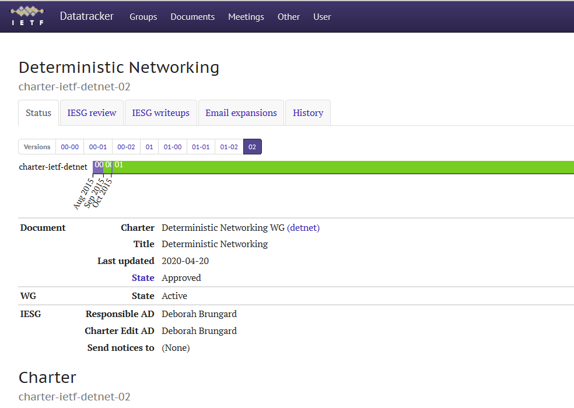Viewport: 574px width, 408px height.
Task: Click the Versions label
Action: [37, 147]
